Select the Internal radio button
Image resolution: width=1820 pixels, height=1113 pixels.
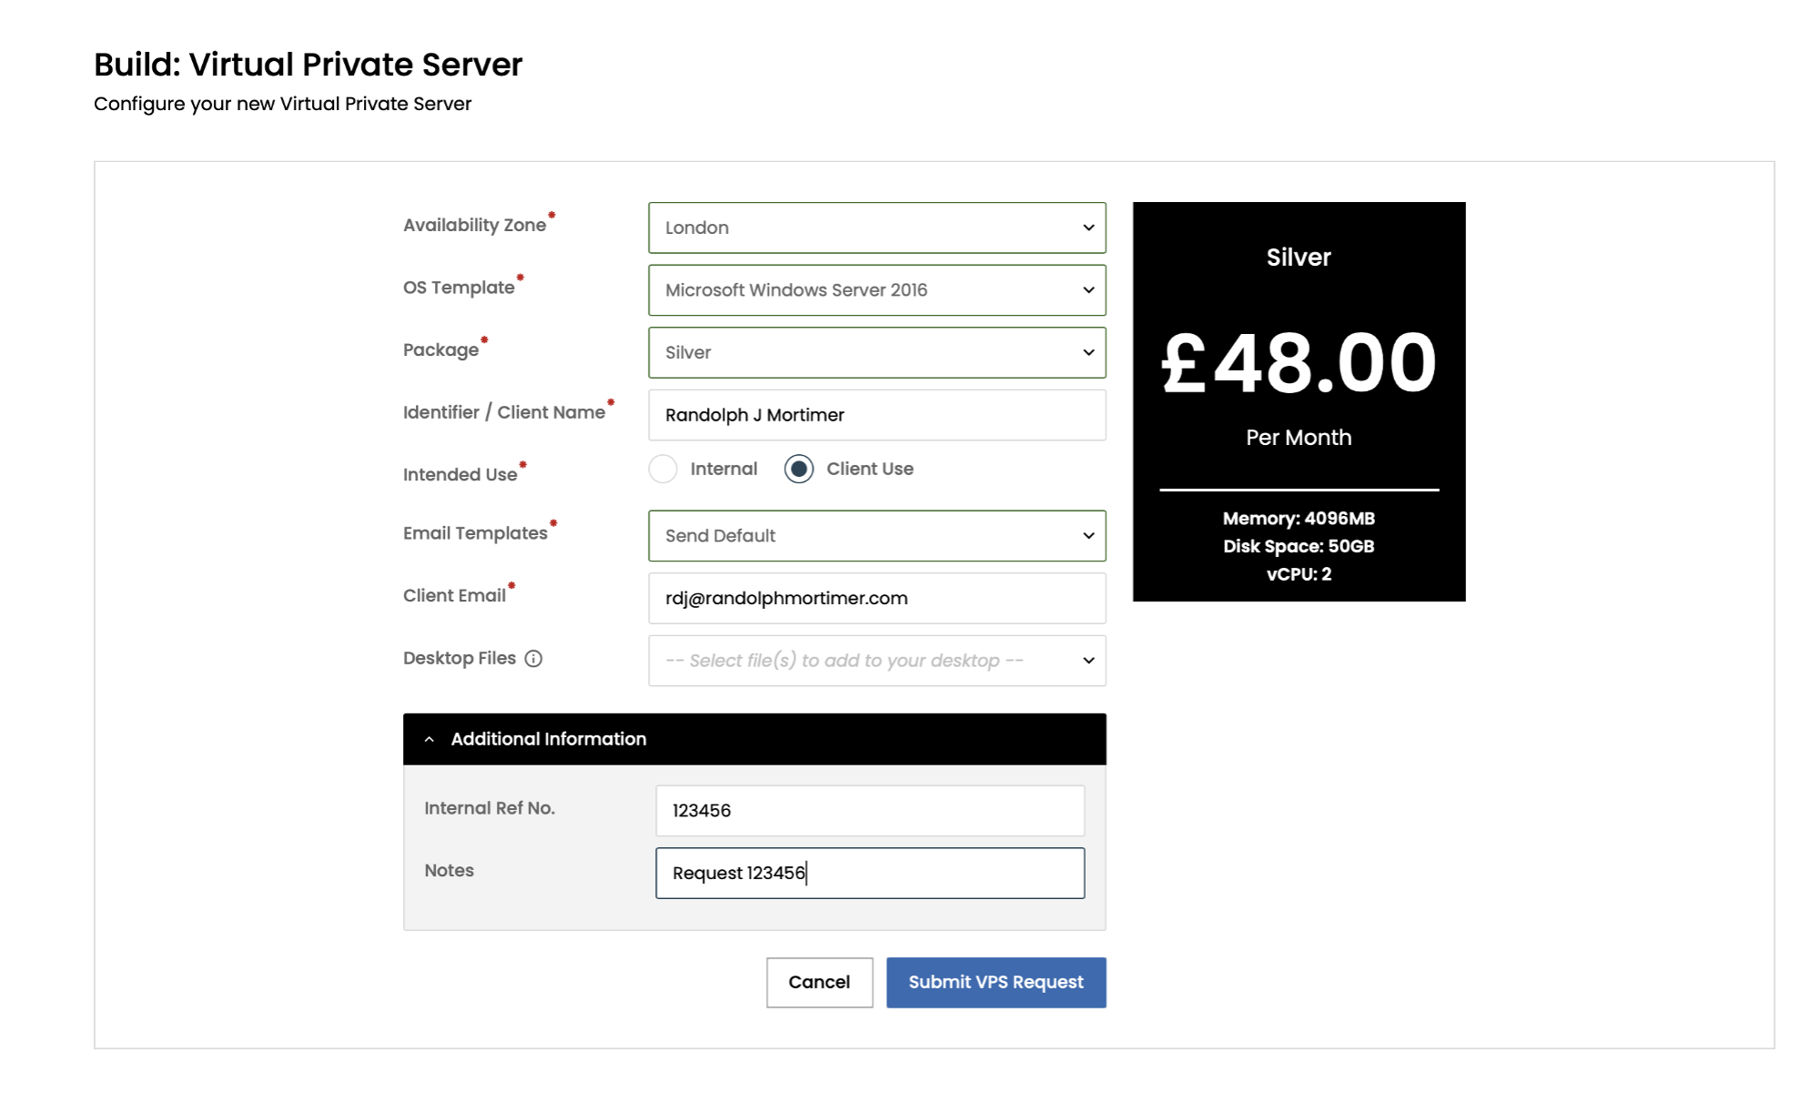[662, 470]
